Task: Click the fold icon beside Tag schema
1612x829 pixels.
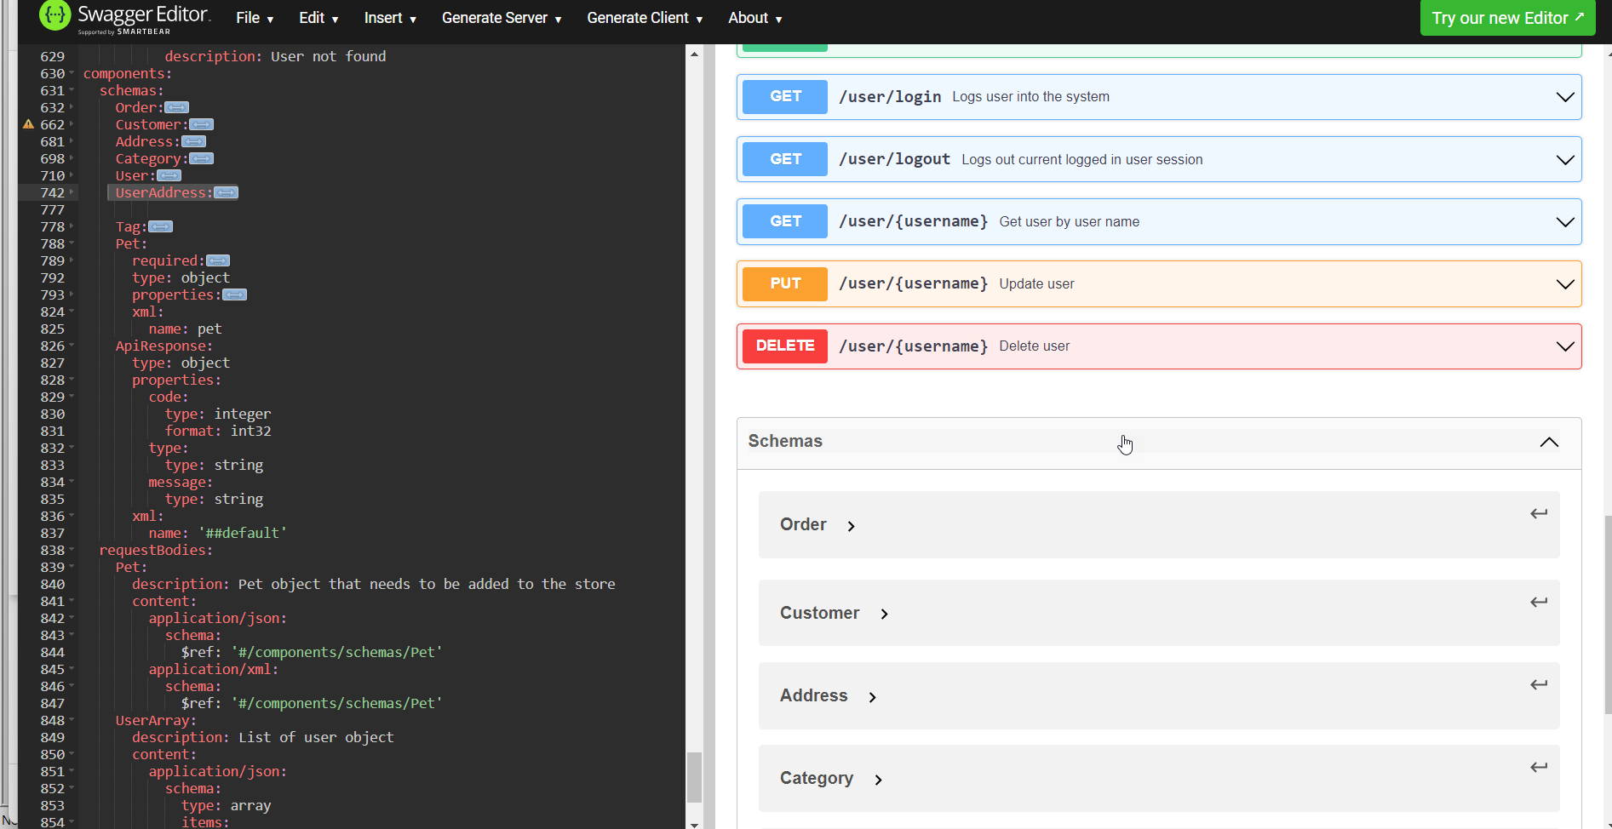Action: coord(161,226)
